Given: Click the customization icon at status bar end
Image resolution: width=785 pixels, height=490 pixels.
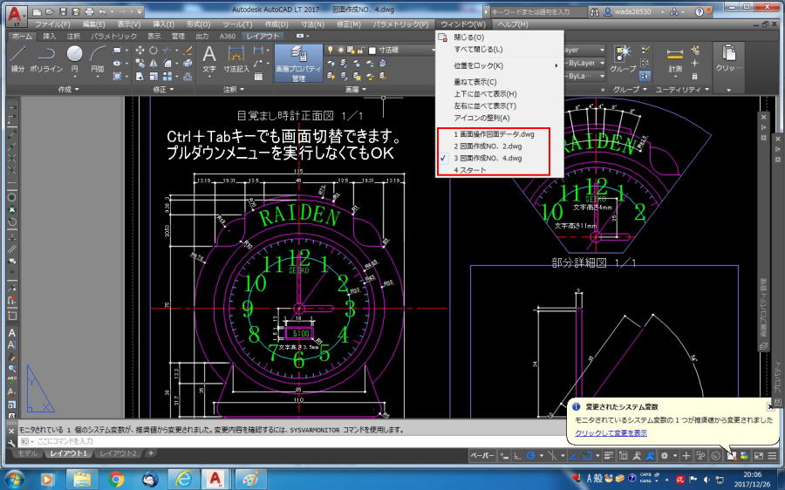Looking at the screenshot, I should (x=772, y=455).
